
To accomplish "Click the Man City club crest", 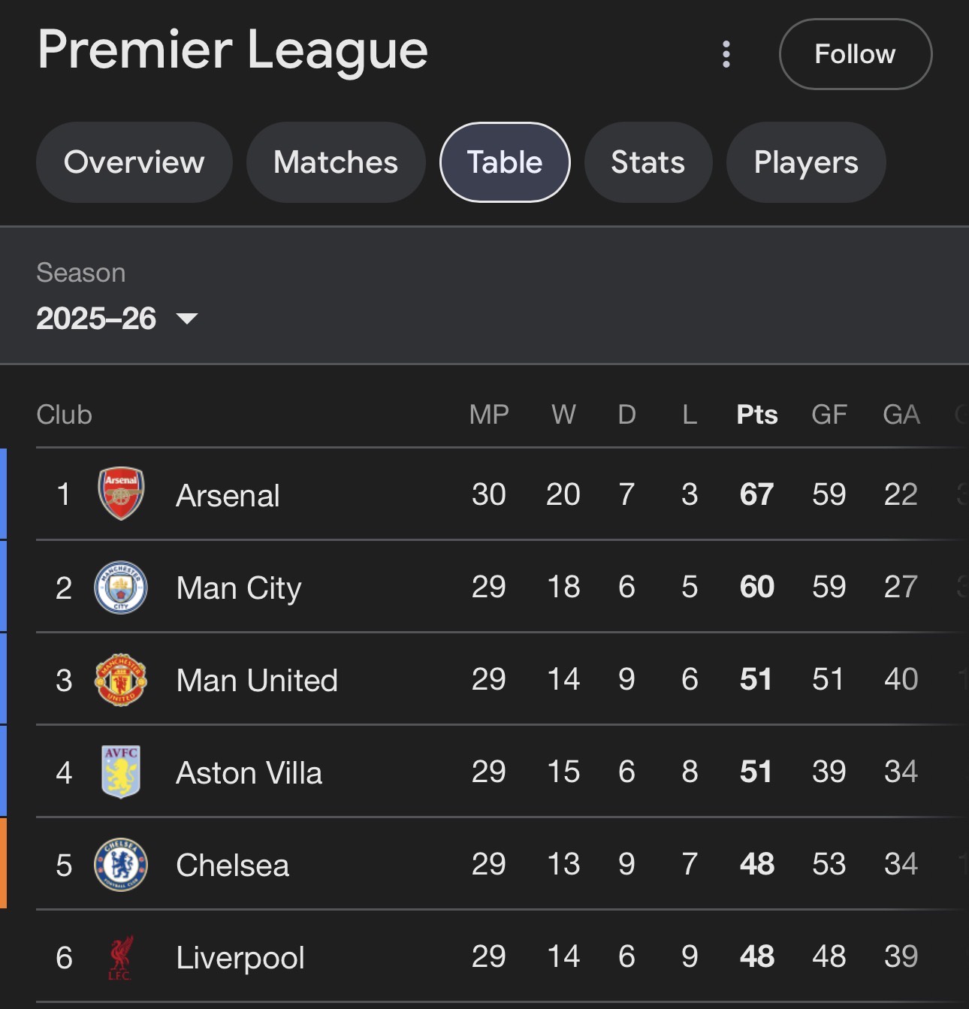I will pyautogui.click(x=121, y=587).
